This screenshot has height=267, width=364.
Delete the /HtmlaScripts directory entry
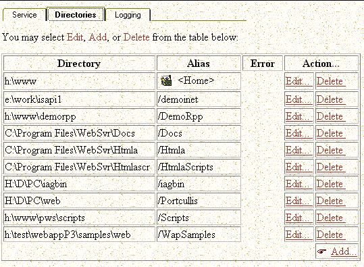[331, 167]
